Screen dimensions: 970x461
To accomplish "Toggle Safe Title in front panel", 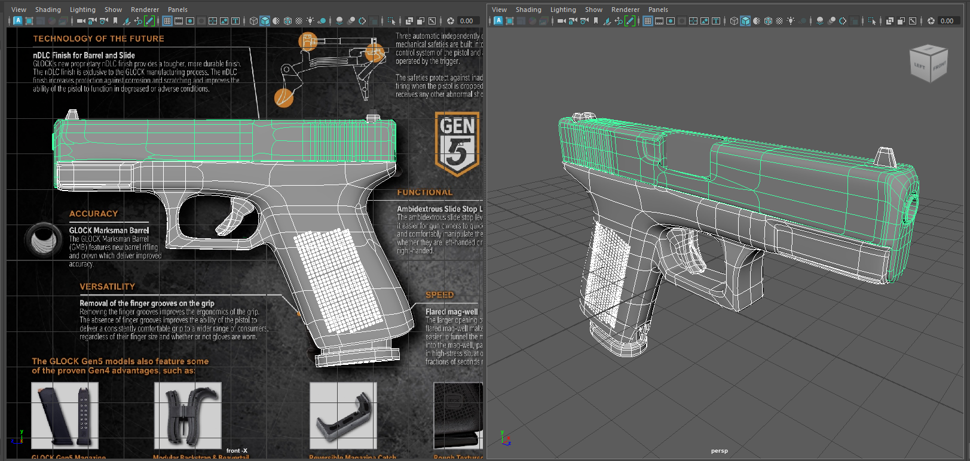I will point(235,21).
